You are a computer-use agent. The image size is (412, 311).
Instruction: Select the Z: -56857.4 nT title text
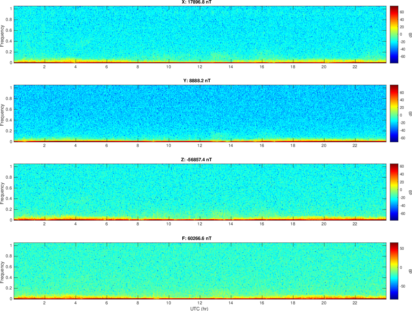pos(196,160)
